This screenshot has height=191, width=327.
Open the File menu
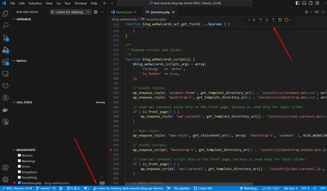[13, 3]
